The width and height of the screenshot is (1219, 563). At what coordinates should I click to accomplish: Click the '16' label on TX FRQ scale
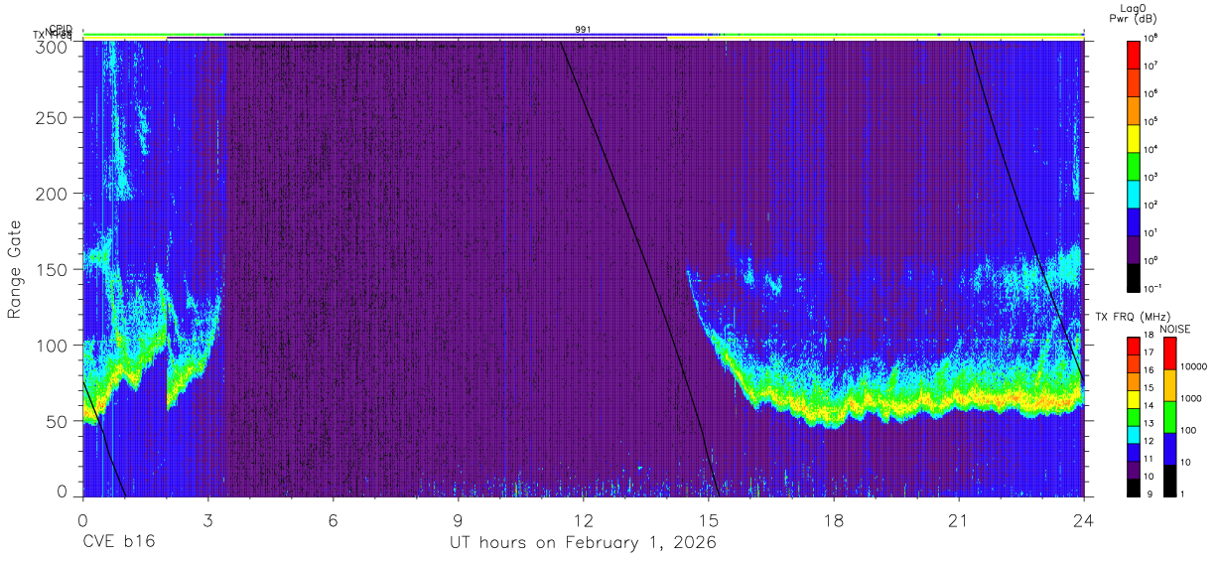[x=1149, y=369]
